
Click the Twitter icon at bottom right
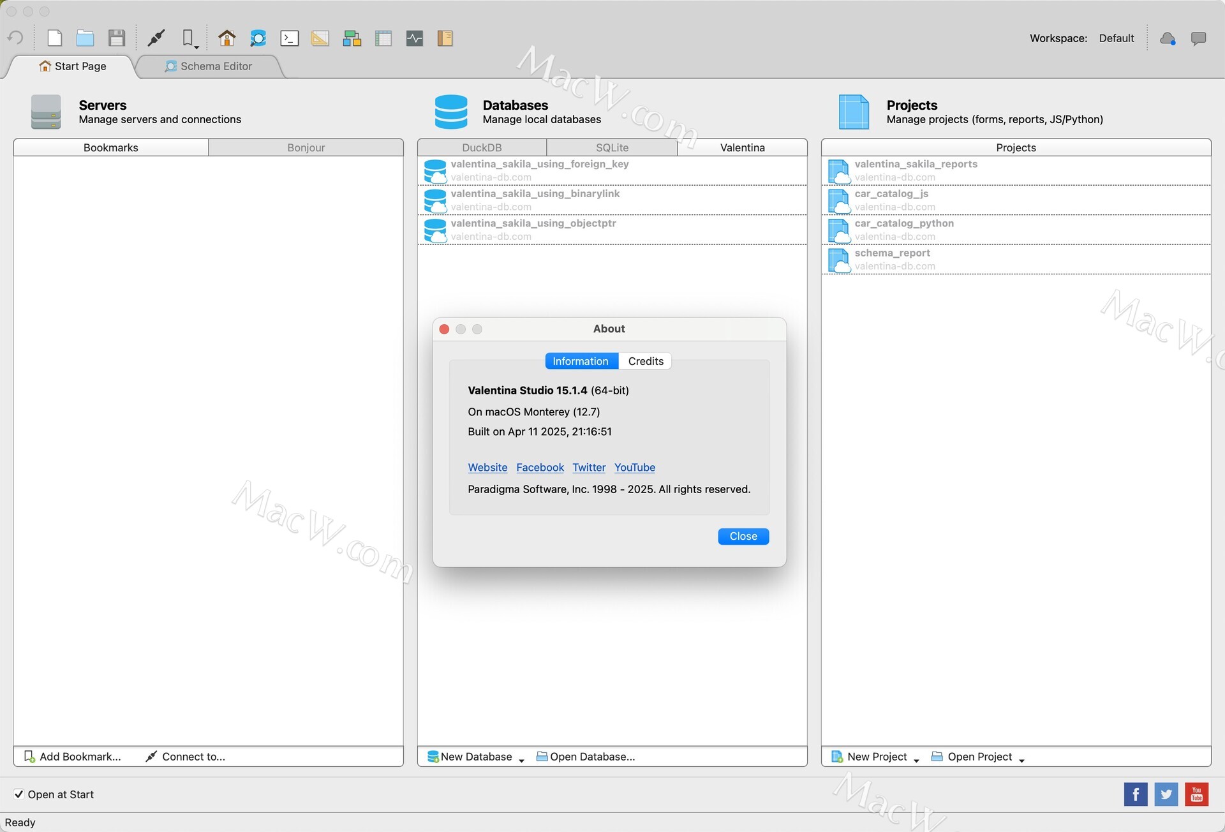(x=1166, y=794)
